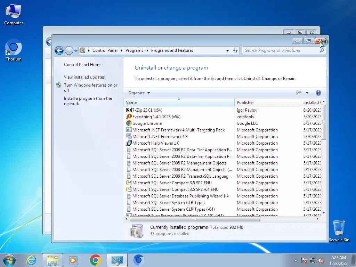The width and height of the screenshot is (356, 267).
Task: Sort the list by Publisher column
Action: (x=268, y=103)
